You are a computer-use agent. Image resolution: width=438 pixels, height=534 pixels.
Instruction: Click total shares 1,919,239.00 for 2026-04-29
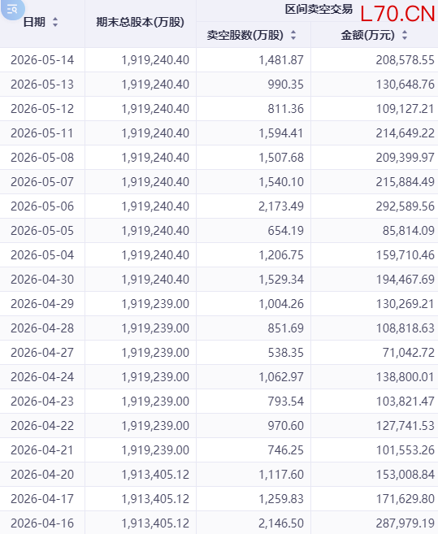(155, 304)
